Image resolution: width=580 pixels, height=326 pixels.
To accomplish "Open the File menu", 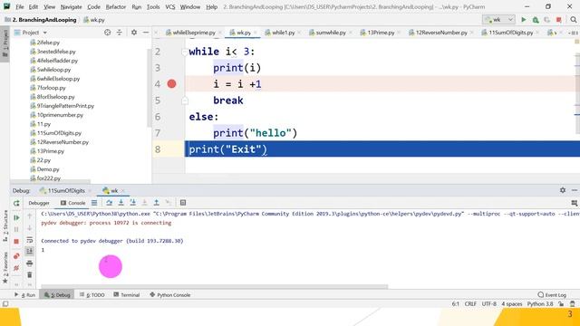I will 20,6.
